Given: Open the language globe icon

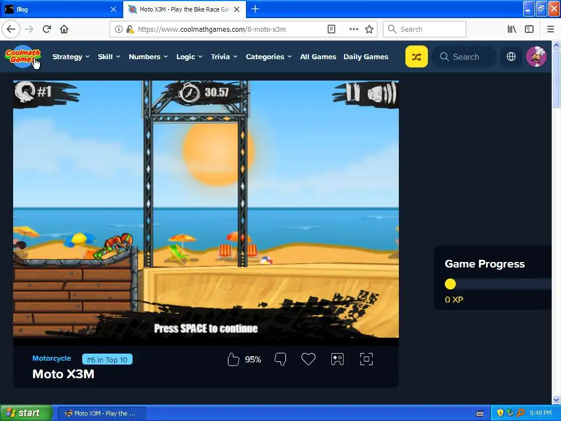Looking at the screenshot, I should (511, 56).
